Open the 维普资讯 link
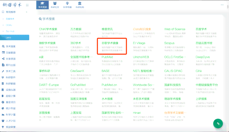 (107, 29)
